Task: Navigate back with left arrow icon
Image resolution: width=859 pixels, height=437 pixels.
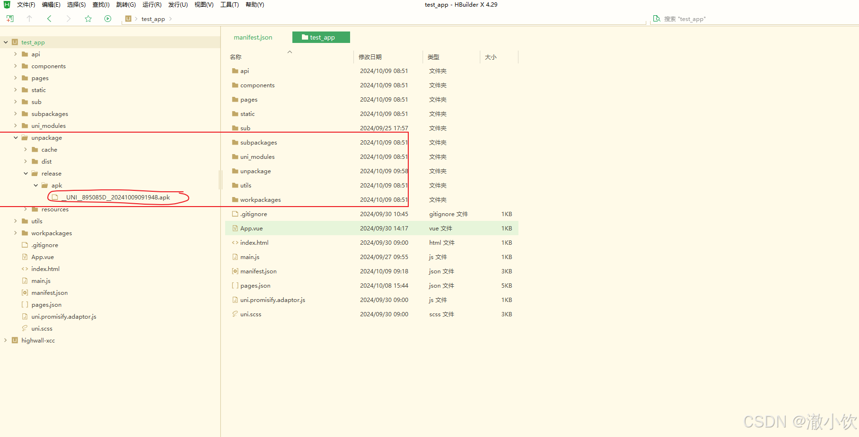Action: (x=49, y=19)
